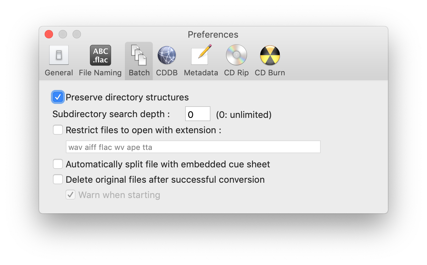Toggle the Warn when starting checkbox

tap(70, 195)
